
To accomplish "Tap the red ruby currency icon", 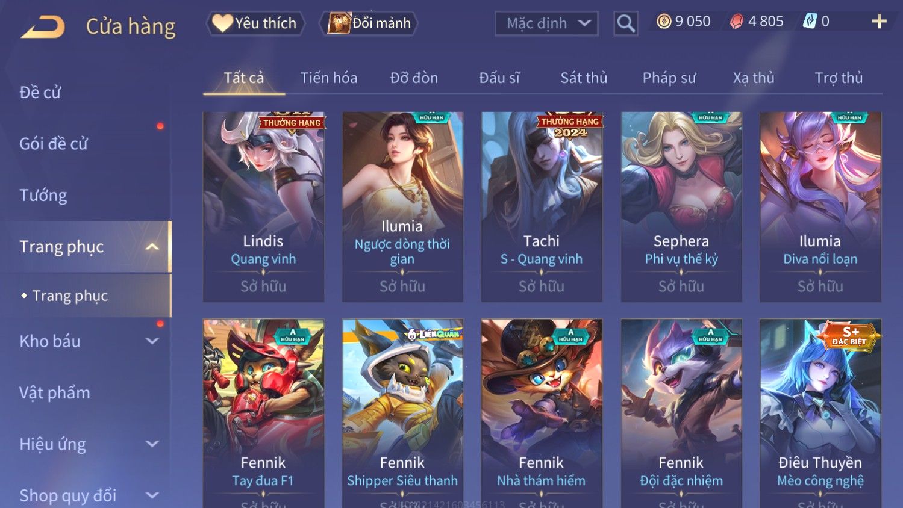I will pos(736,22).
